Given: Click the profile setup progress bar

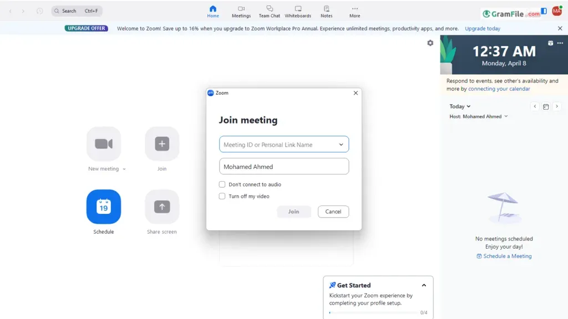Looking at the screenshot, I should pyautogui.click(x=373, y=312).
